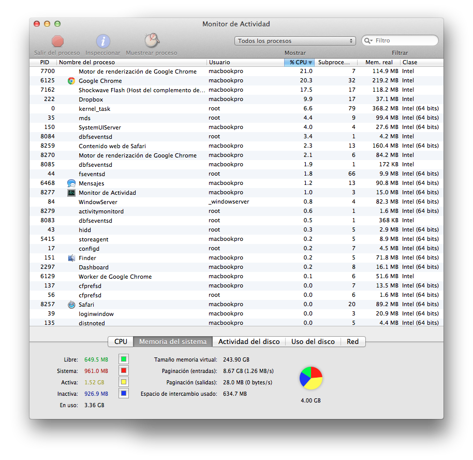Click the Muestrear proceso icon
473x460 pixels.
[152, 40]
